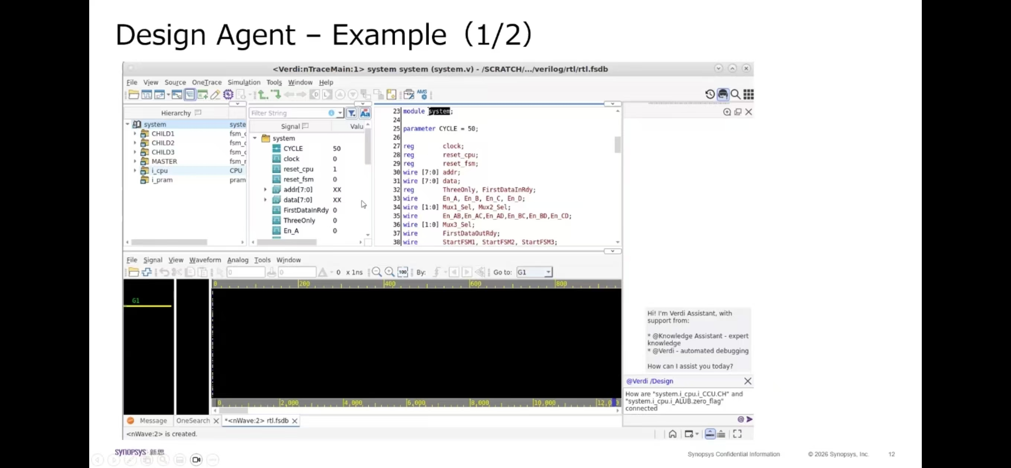
Task: Click the Message tab button
Action: [x=153, y=420]
